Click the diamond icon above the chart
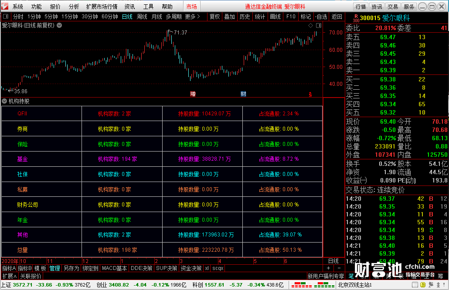Image resolution: width=449 pixels, height=290 pixels. (311, 25)
